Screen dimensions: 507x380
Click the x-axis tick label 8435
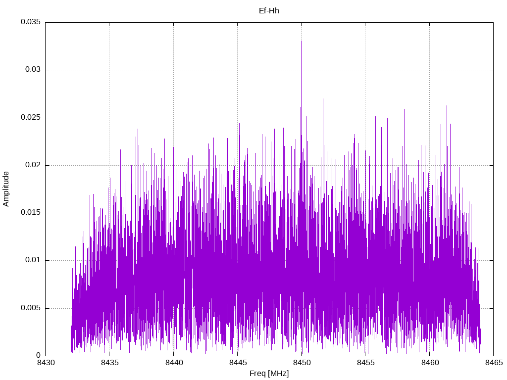pyautogui.click(x=109, y=363)
